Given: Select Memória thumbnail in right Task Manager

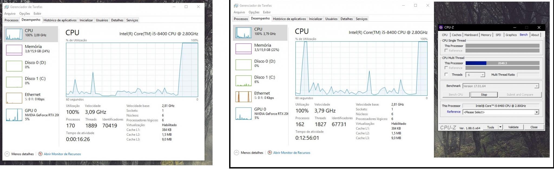Looking at the screenshot, I should pos(243,49).
